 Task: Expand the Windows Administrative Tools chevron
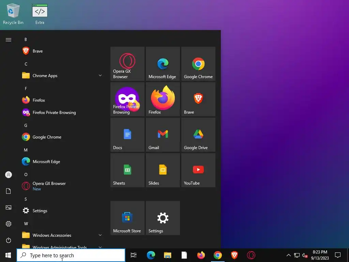pyautogui.click(x=100, y=247)
